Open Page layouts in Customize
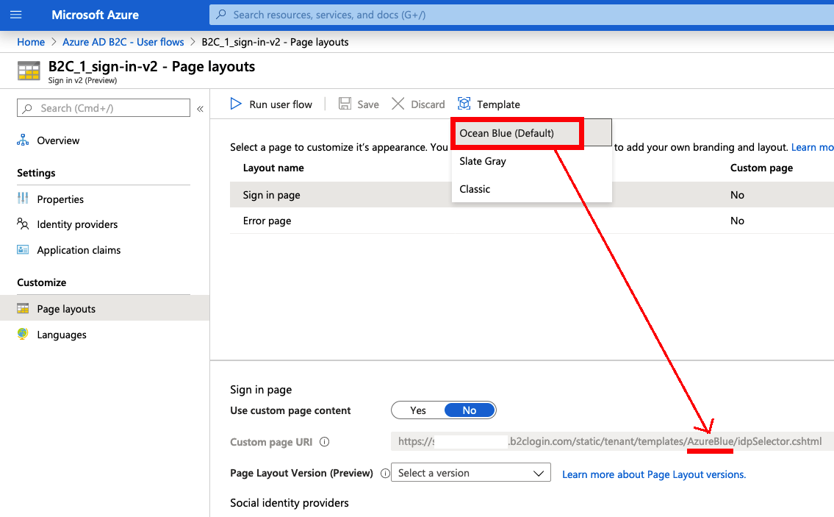The height and width of the screenshot is (517, 834). [x=66, y=309]
